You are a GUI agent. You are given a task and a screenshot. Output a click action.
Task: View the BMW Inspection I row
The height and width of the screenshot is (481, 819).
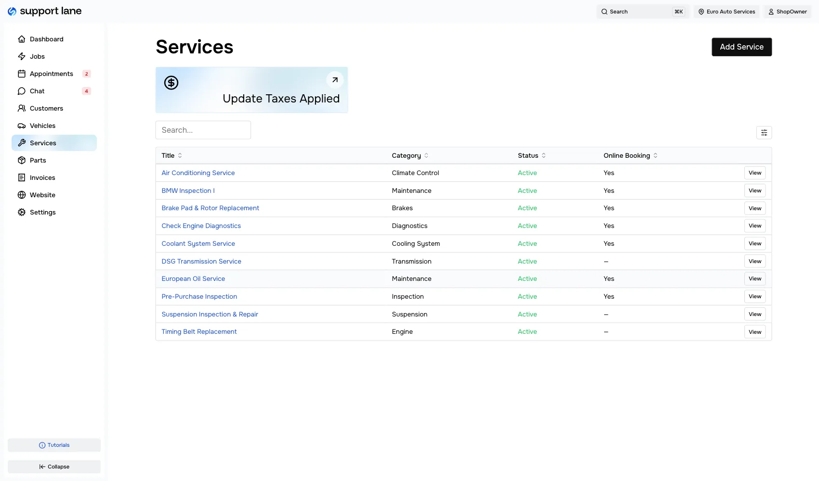coord(755,190)
